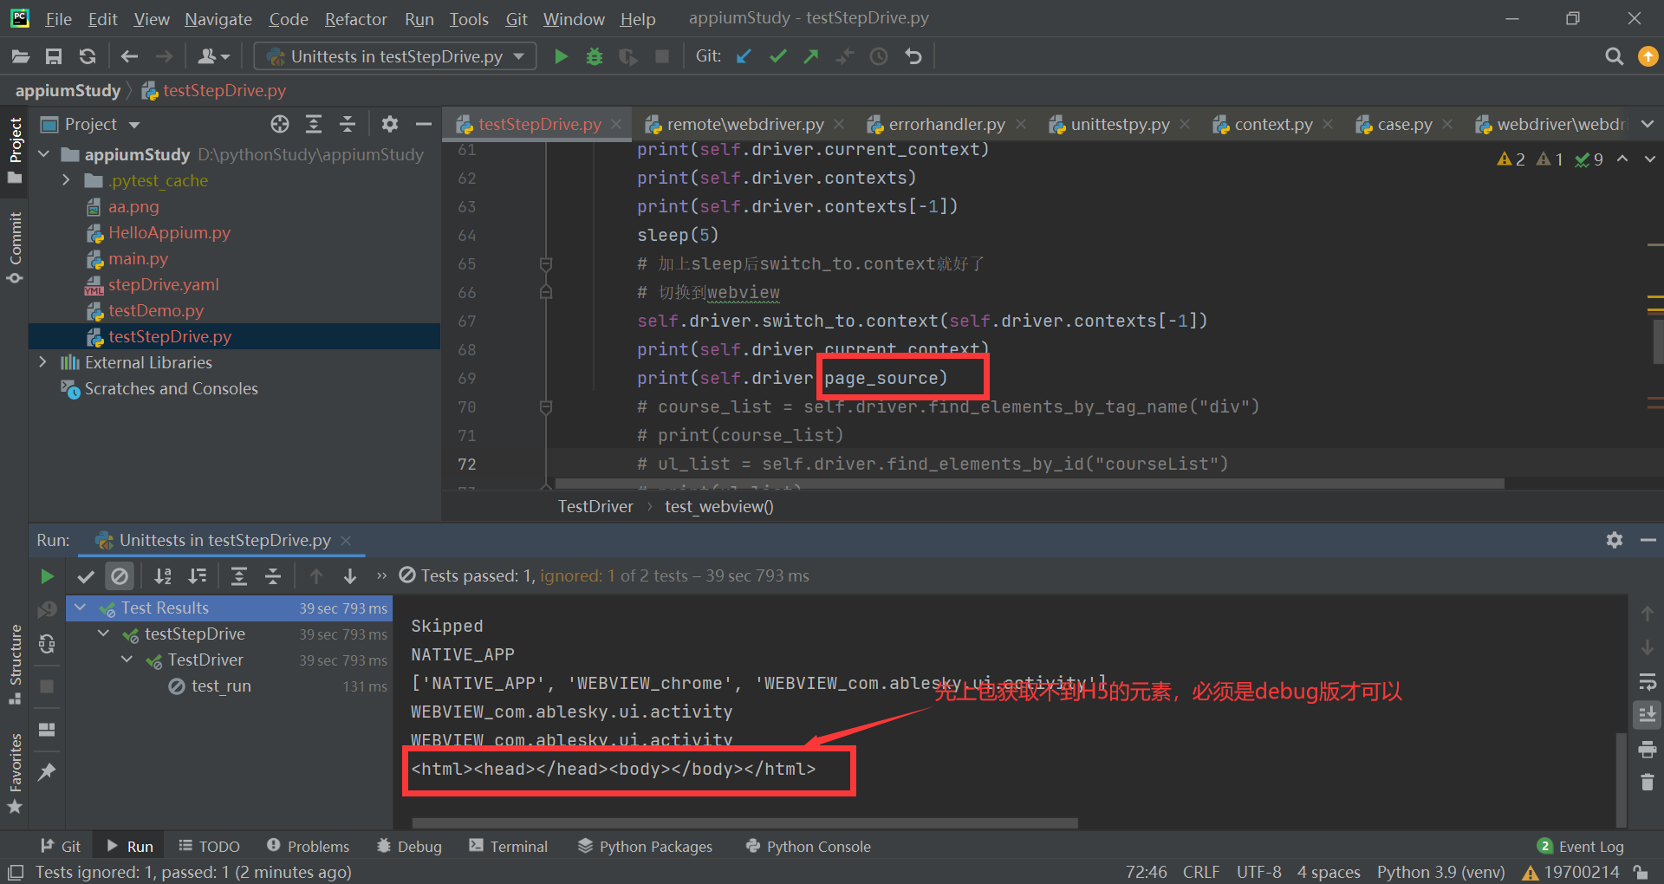Image resolution: width=1664 pixels, height=884 pixels.
Task: Expand all in Project panel
Action: 314,124
